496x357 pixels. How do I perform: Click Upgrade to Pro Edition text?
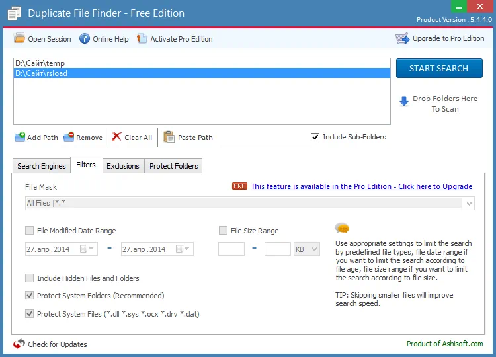click(448, 38)
